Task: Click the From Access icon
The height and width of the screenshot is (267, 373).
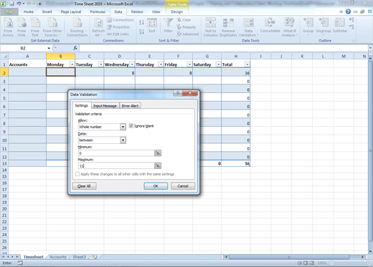Action: [x=8, y=27]
